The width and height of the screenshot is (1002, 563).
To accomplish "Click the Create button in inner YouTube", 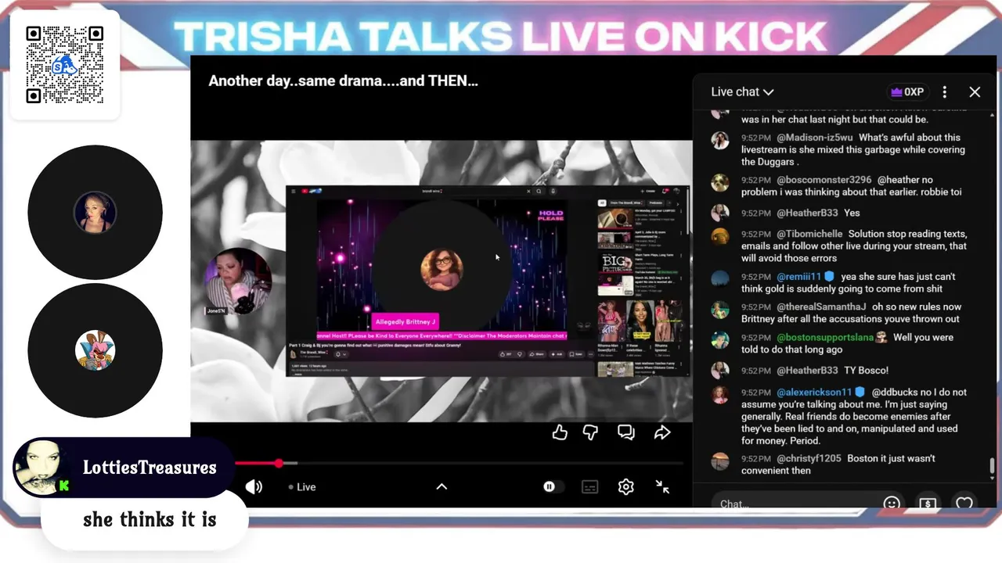I will [x=648, y=191].
